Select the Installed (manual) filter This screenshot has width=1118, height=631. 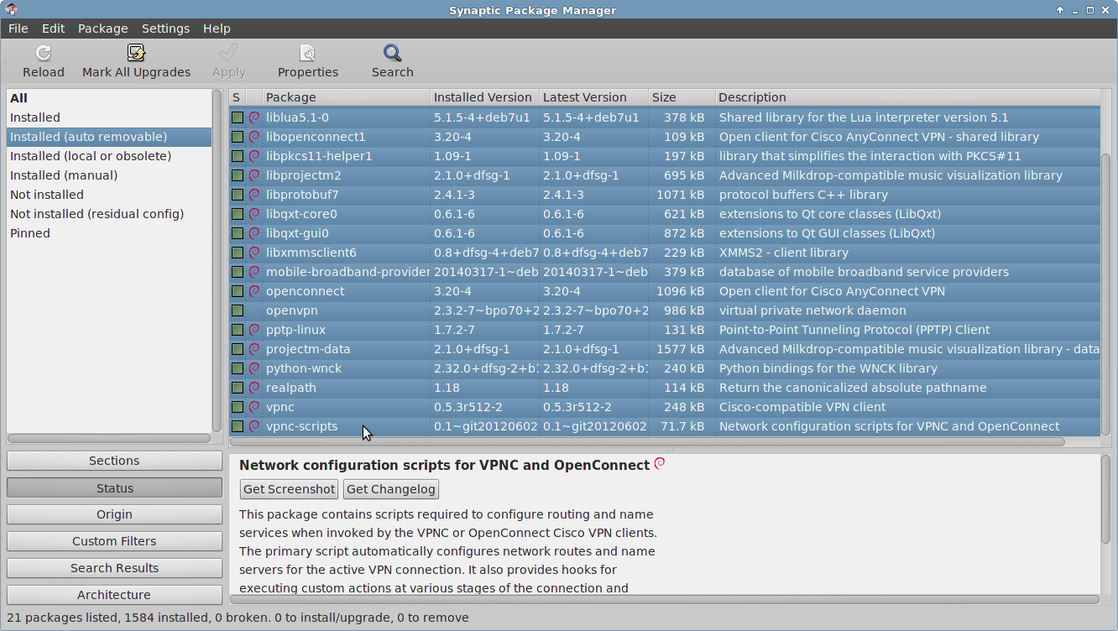coord(108,175)
